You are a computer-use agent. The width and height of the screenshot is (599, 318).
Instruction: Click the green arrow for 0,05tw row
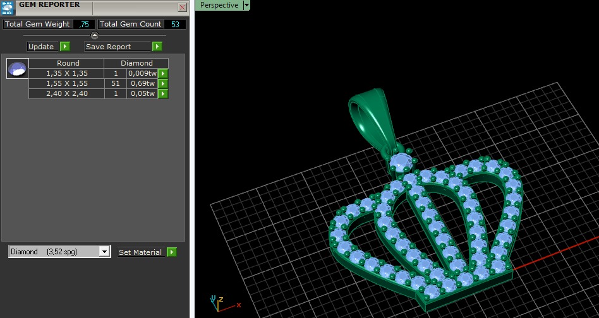(163, 93)
